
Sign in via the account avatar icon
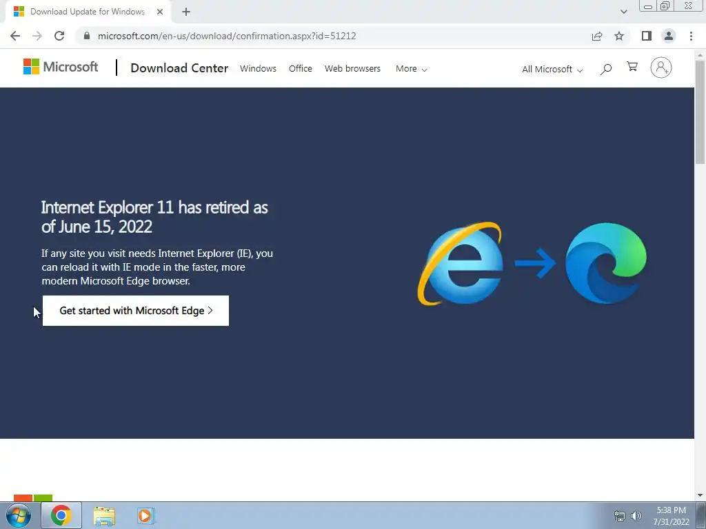(x=661, y=68)
